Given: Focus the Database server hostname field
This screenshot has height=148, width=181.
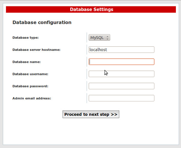Looking at the screenshot, I should [x=121, y=50].
